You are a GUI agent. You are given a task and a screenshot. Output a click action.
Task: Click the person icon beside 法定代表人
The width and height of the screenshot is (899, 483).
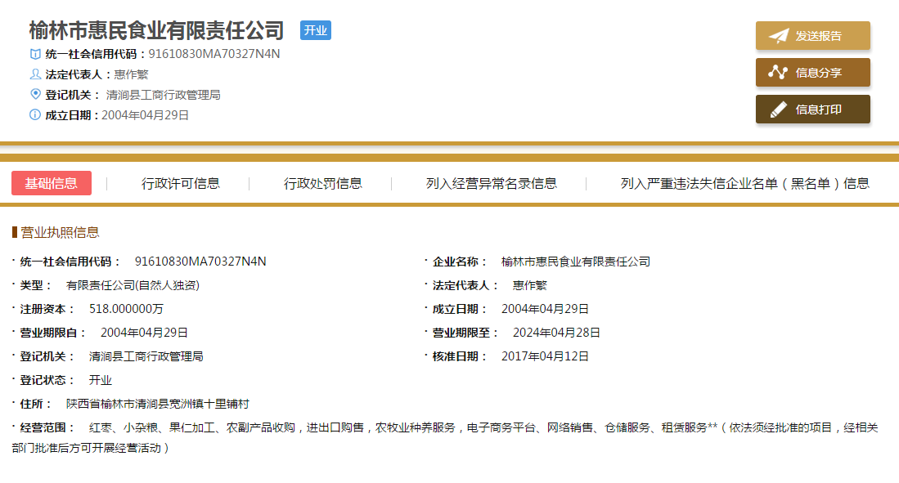point(35,74)
